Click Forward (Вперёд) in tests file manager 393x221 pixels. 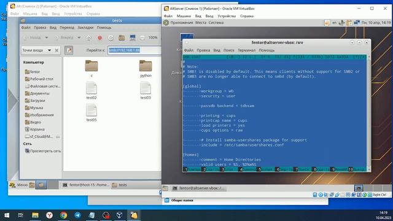pos(64,37)
